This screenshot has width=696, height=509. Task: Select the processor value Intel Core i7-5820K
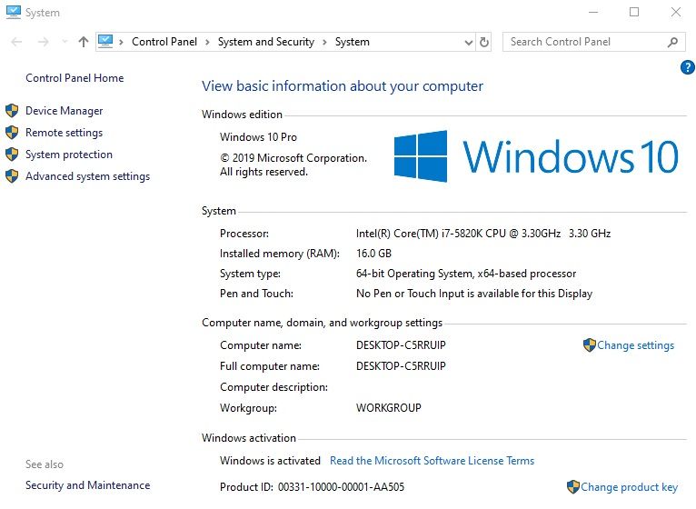[x=483, y=234]
